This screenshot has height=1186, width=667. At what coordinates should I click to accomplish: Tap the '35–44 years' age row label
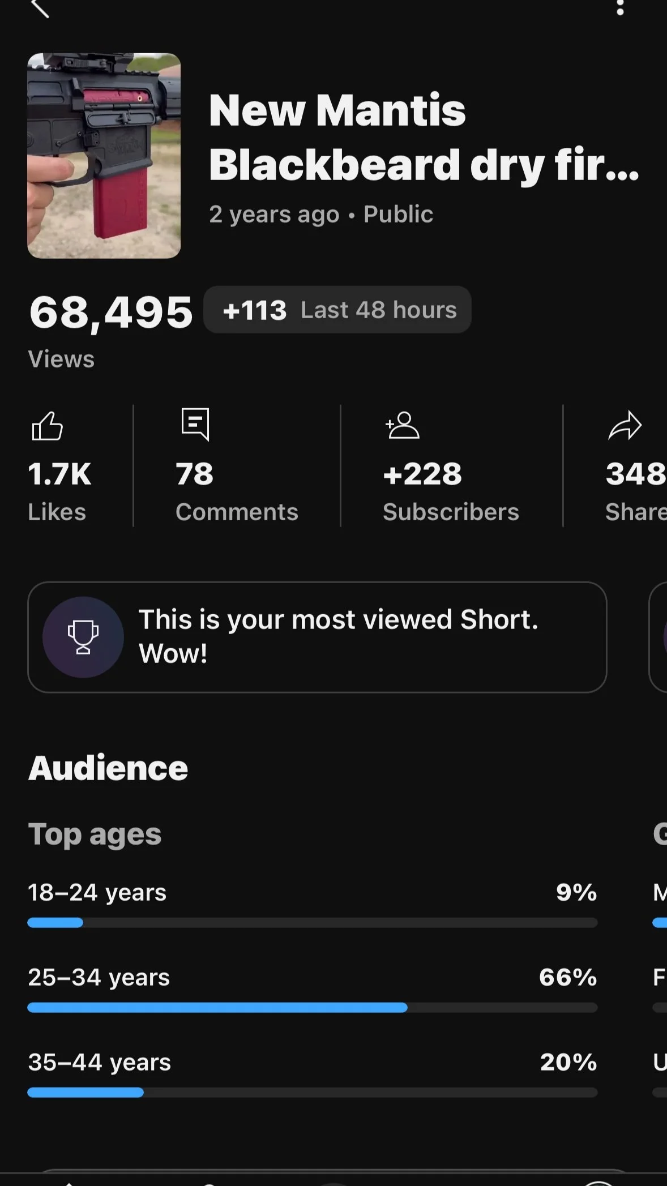[x=100, y=1063]
